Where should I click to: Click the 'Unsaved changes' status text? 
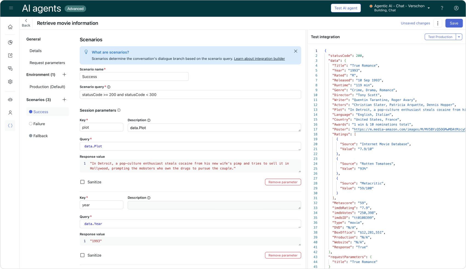[x=415, y=23]
